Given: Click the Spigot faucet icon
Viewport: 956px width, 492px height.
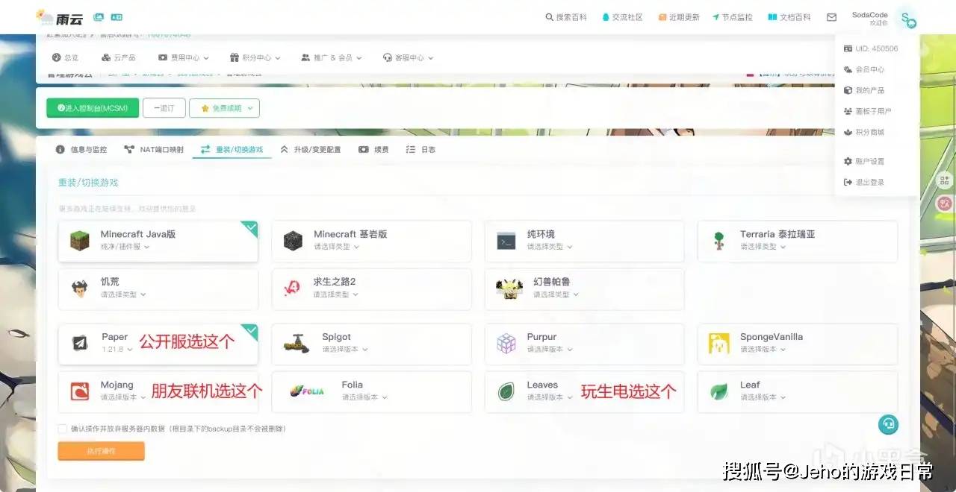Looking at the screenshot, I should [x=297, y=344].
